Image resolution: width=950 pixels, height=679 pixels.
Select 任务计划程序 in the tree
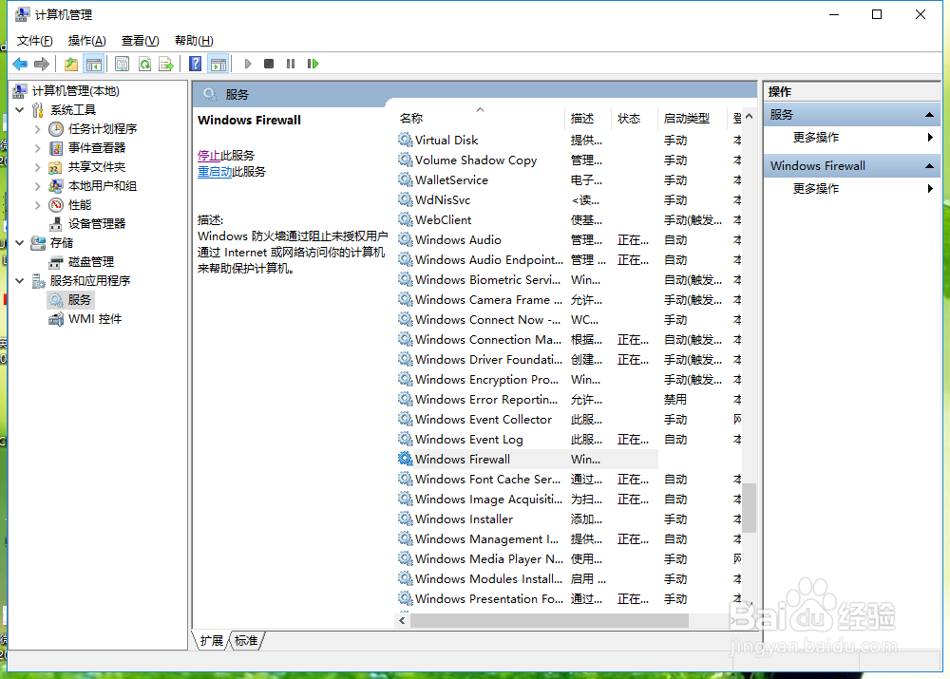pos(103,129)
